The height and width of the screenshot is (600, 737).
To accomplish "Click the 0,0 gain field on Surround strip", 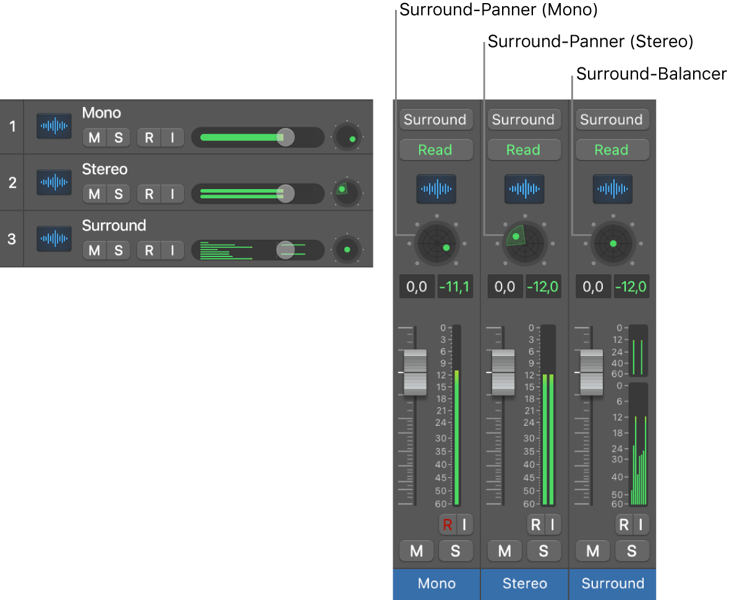I will 593,287.
